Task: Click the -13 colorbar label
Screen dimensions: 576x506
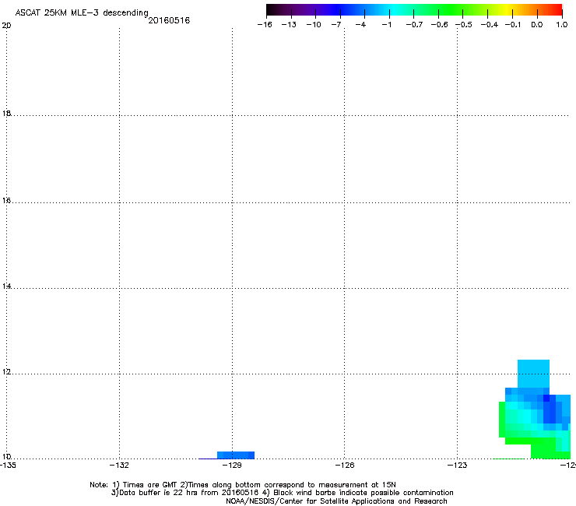Action: click(289, 25)
